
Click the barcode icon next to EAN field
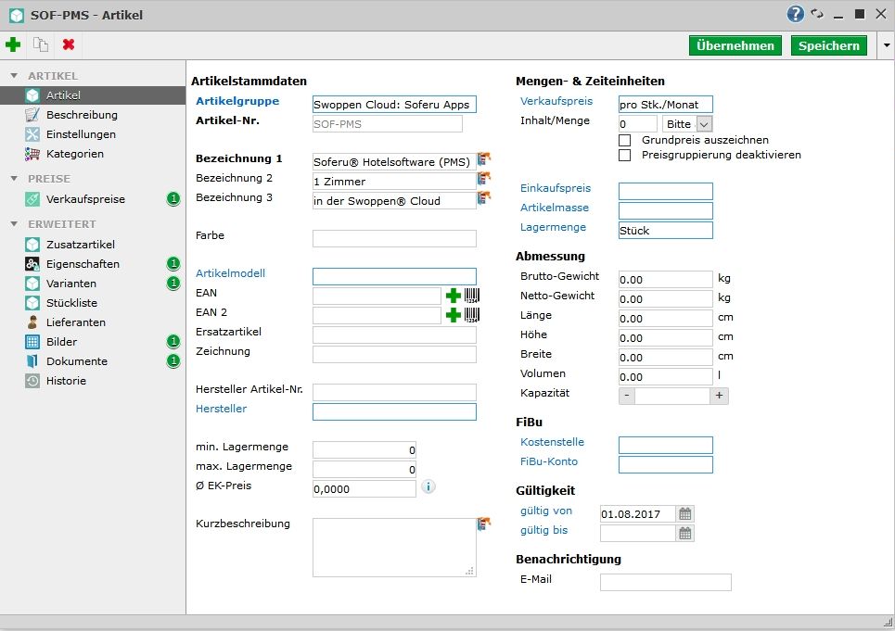click(471, 296)
